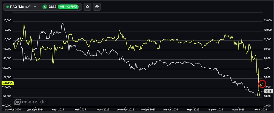Click the -13,000 left axis value
This screenshot has height=113, width=274.
click(7, 49)
